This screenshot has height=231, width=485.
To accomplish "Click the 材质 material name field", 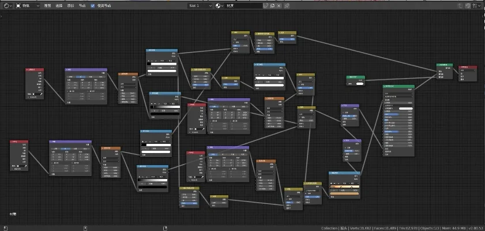I will coord(244,6).
